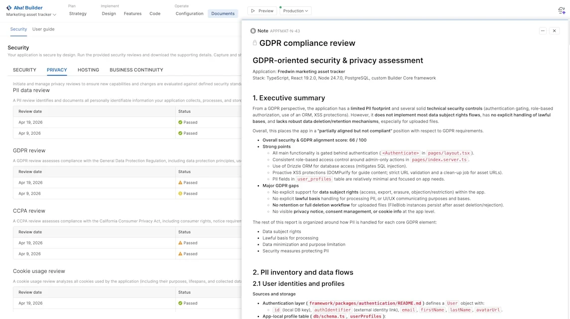Image resolution: width=570 pixels, height=319 pixels.
Task: Click the Status header in the GDPR review table
Action: point(184,171)
